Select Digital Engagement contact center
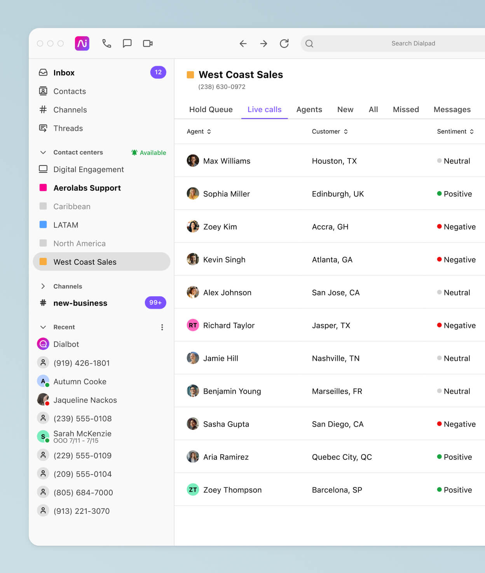 click(88, 169)
